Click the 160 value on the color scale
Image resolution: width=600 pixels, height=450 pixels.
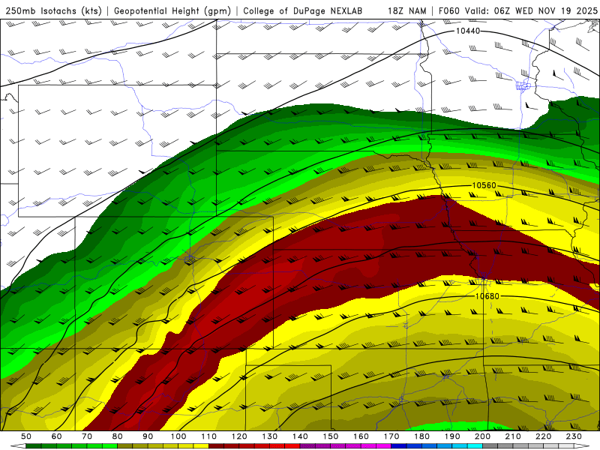361,436
